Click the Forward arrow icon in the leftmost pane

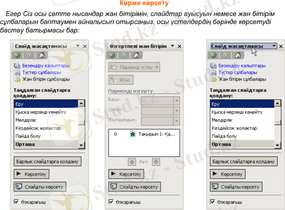click(29, 55)
